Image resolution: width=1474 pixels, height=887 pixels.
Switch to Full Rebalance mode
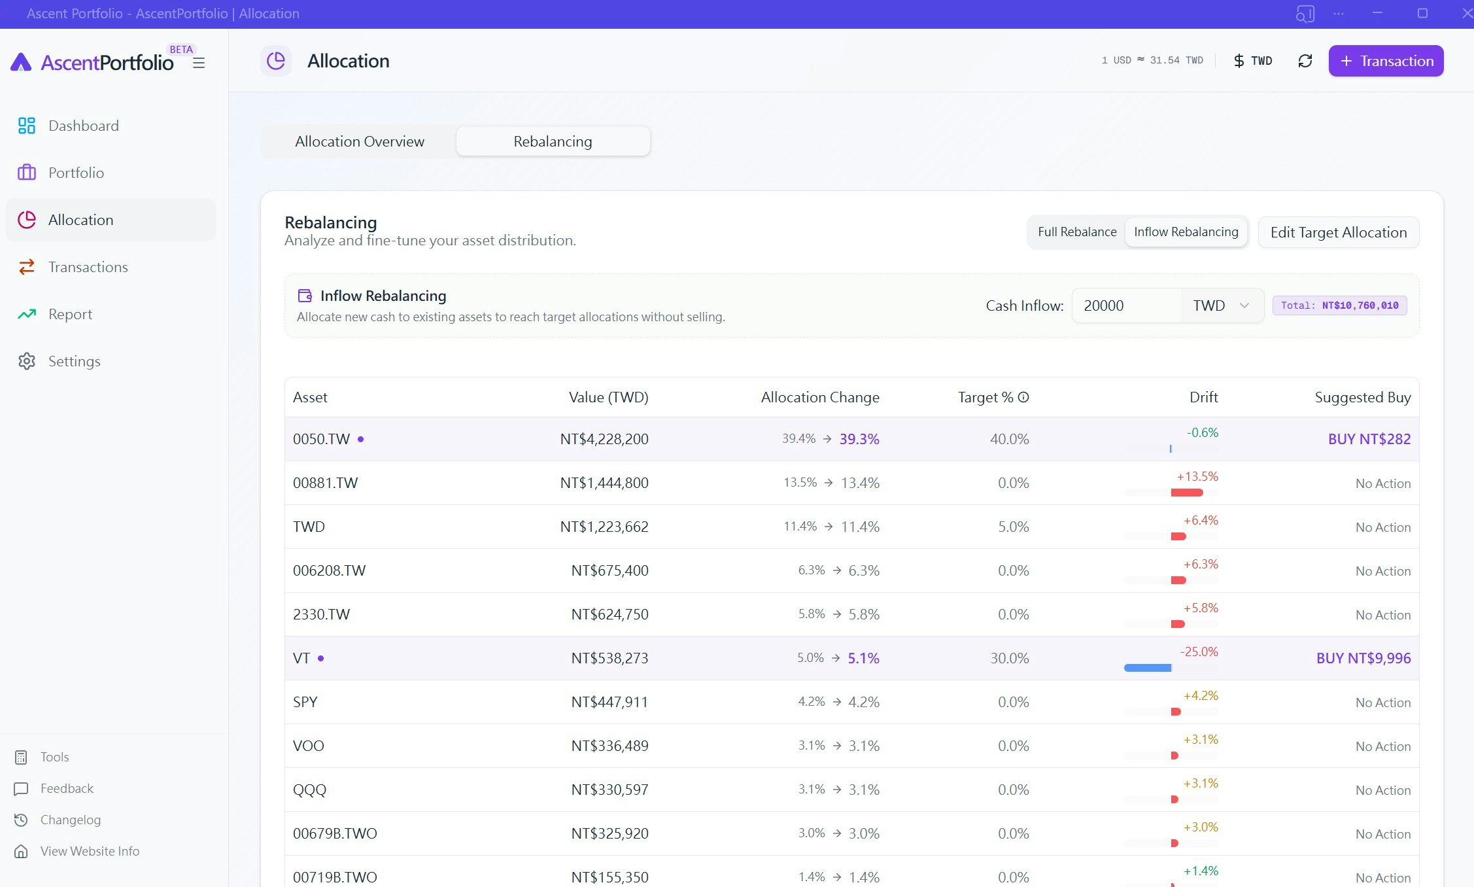[x=1077, y=232]
